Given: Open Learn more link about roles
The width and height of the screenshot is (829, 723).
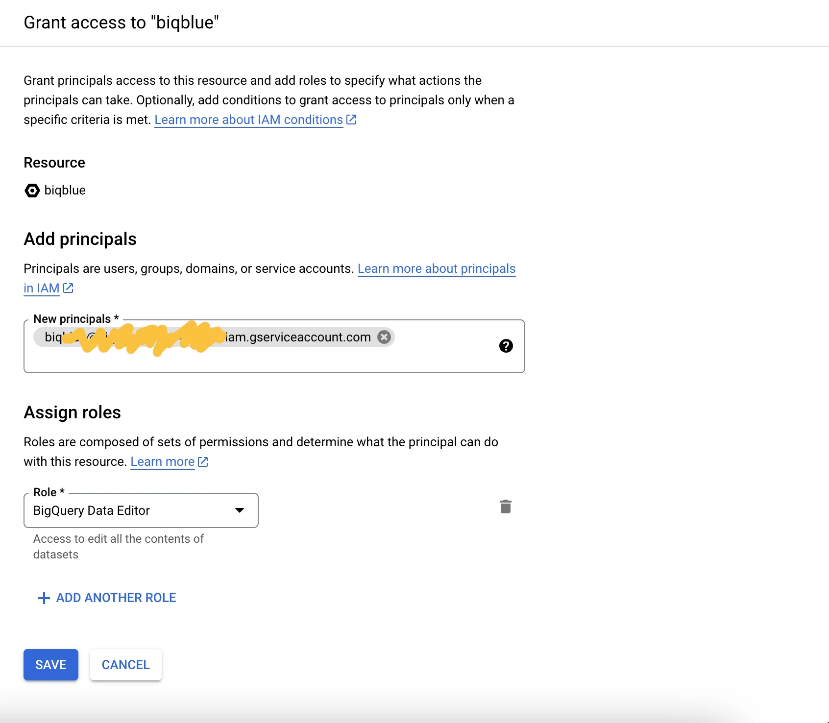Looking at the screenshot, I should [x=169, y=461].
